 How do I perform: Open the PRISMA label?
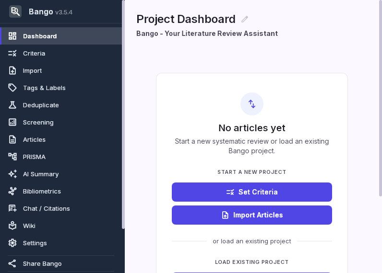coord(34,157)
